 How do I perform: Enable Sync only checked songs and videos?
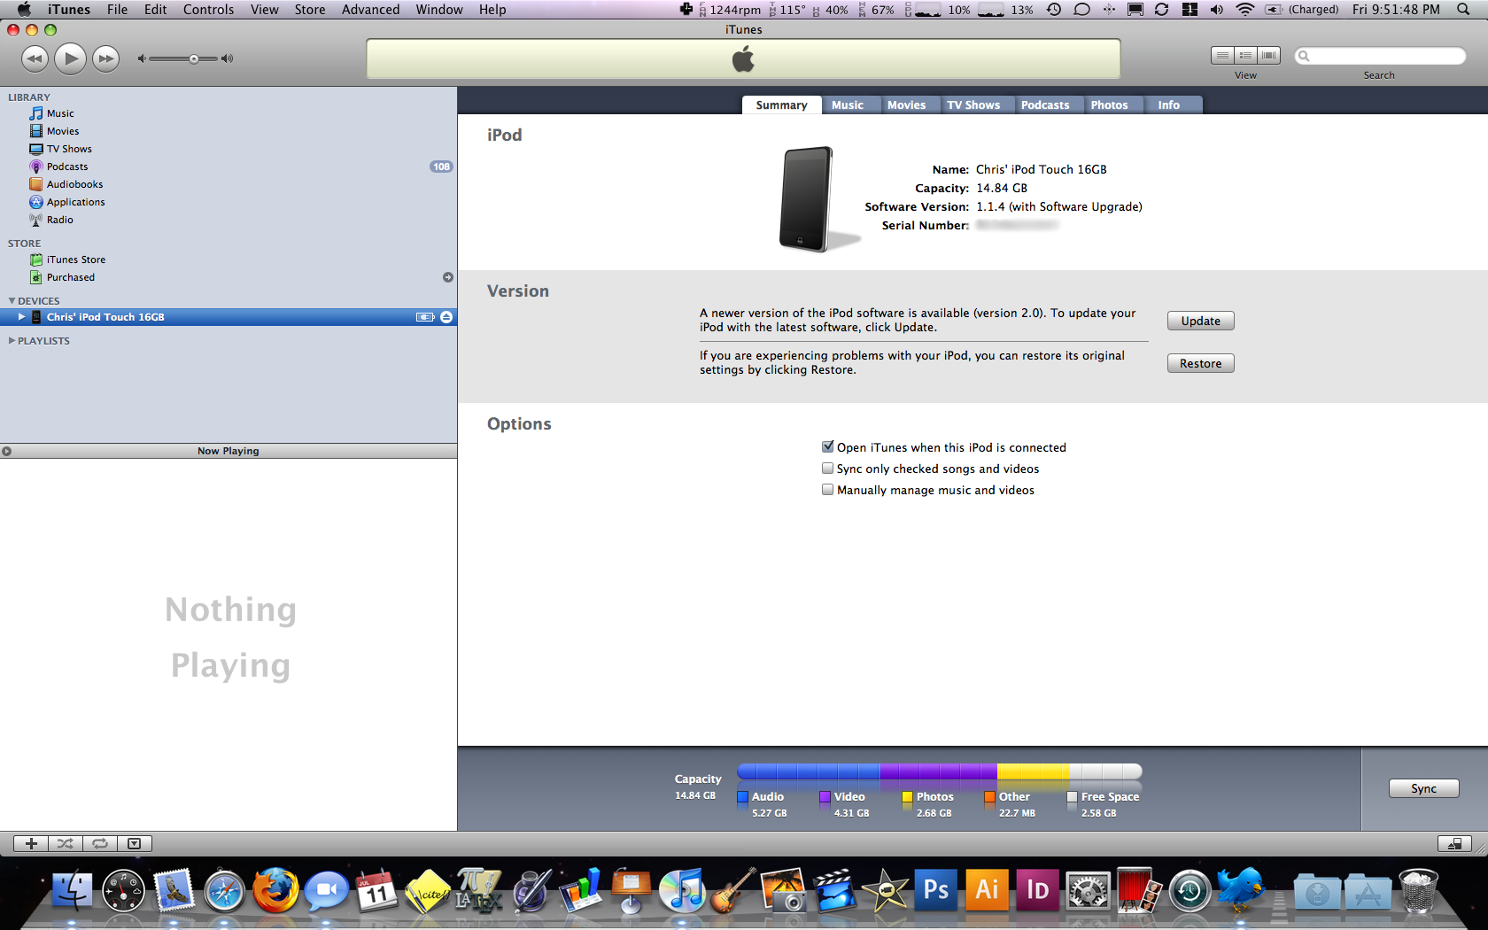[x=828, y=469]
